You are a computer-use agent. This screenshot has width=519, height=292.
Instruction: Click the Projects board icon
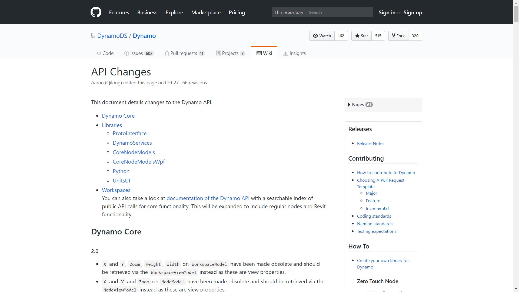click(x=218, y=53)
